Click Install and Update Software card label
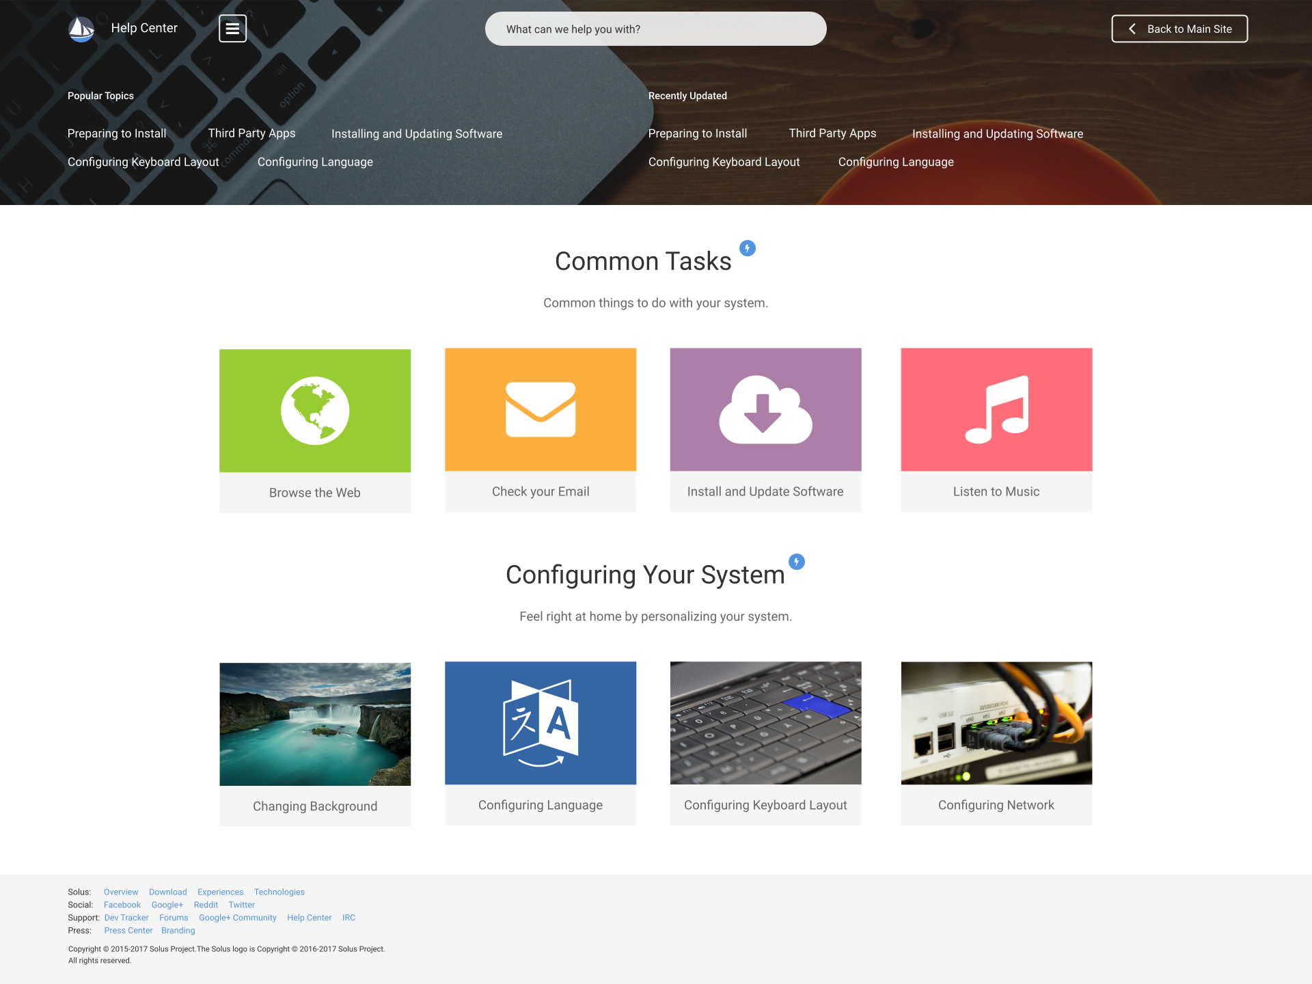 pyautogui.click(x=765, y=491)
